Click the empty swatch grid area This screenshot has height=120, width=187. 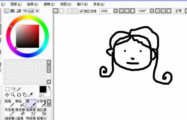pyautogui.click(x=25, y=72)
